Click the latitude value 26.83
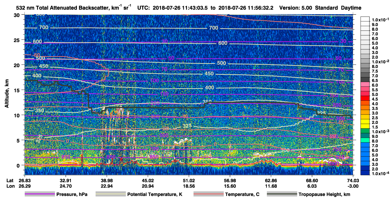The image size is (392, 201). coord(24,180)
